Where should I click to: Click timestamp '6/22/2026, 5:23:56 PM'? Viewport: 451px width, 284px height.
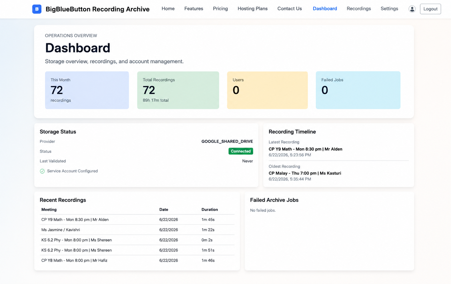point(290,155)
